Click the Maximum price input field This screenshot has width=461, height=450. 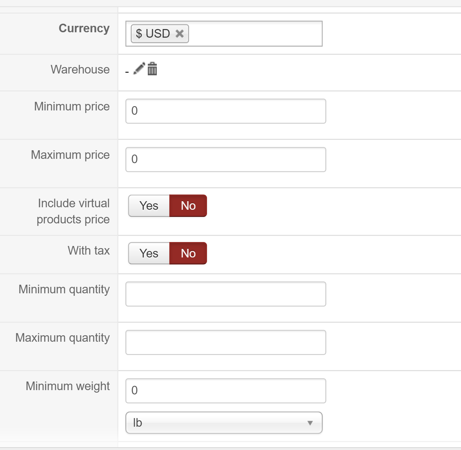[226, 160]
